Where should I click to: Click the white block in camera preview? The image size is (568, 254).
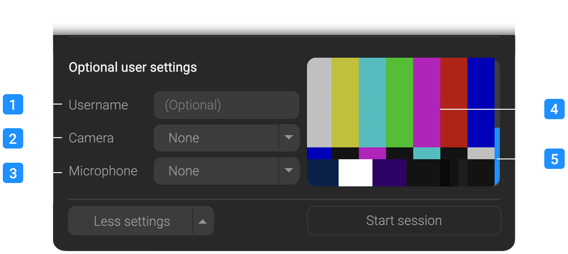click(355, 173)
